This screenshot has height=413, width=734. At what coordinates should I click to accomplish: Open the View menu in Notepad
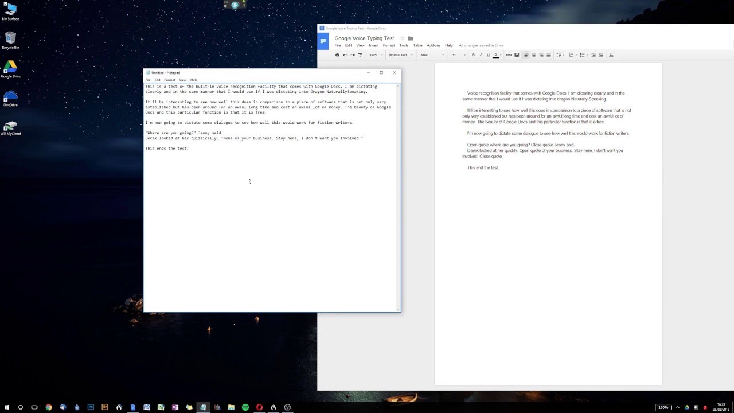pos(182,80)
